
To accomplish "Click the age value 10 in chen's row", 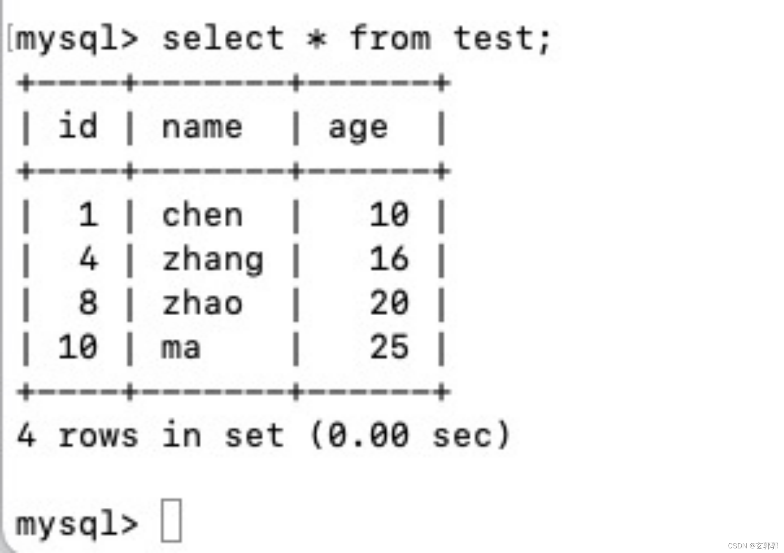I will point(389,214).
